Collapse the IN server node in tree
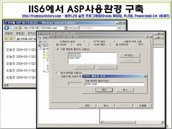172x129 pixels. pyautogui.click(x=40, y=49)
